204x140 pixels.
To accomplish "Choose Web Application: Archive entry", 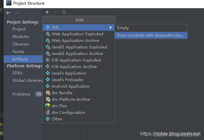I will pyautogui.click(x=79, y=40).
